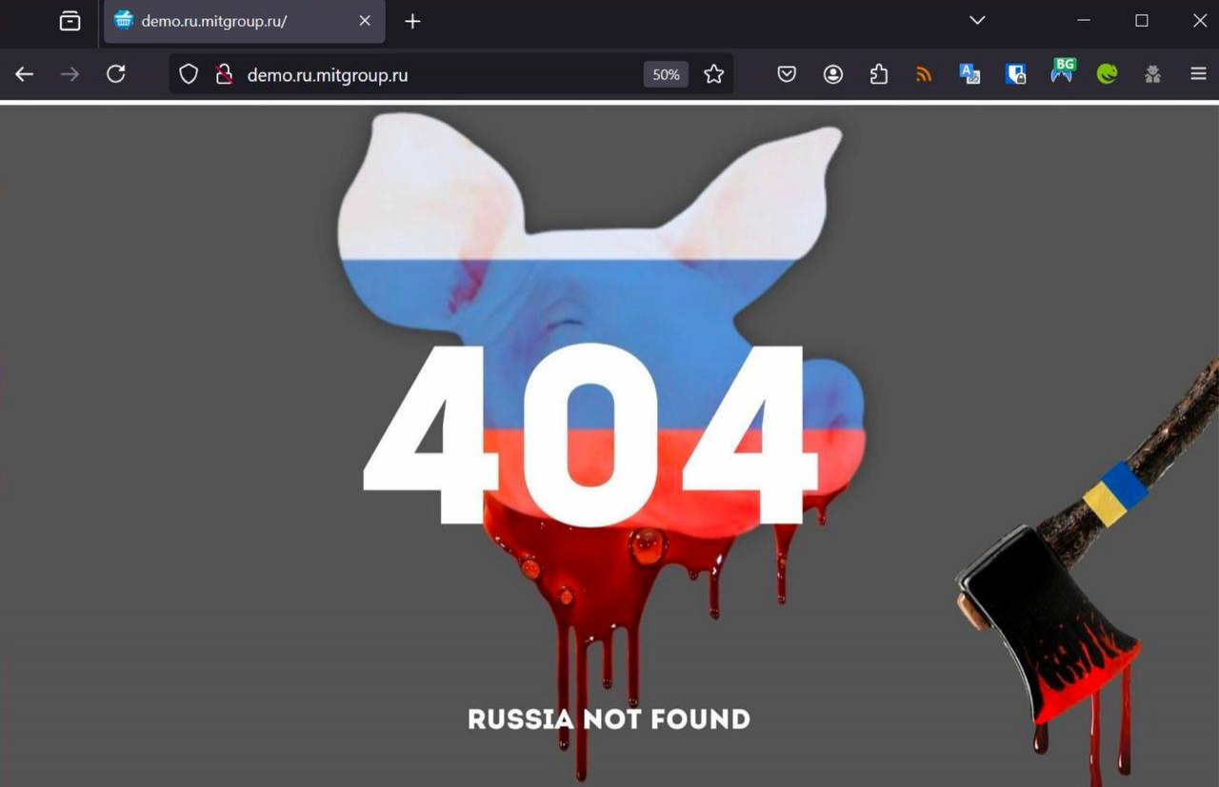
Task: Open the translate extension icon
Action: [x=969, y=74]
